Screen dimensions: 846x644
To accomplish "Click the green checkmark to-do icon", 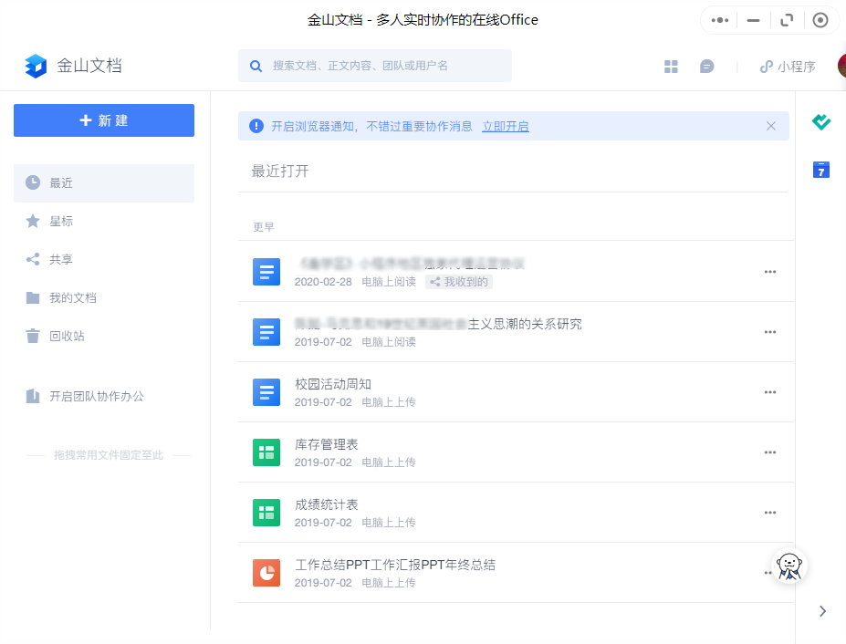I will tap(821, 121).
